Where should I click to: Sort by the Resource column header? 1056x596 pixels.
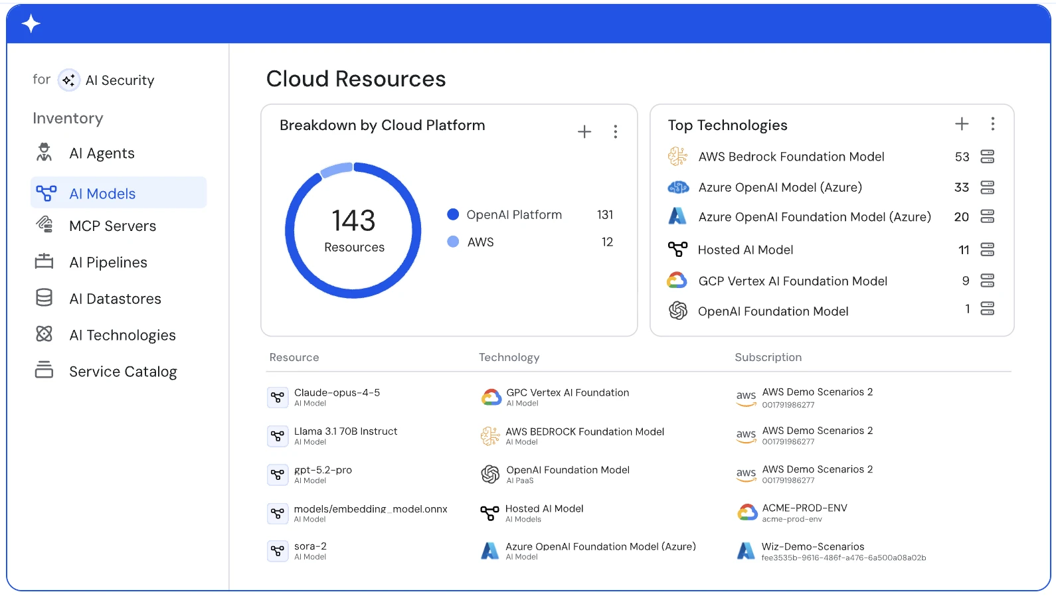(294, 357)
